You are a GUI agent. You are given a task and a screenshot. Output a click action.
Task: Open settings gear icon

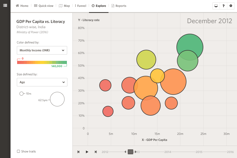point(231,6)
